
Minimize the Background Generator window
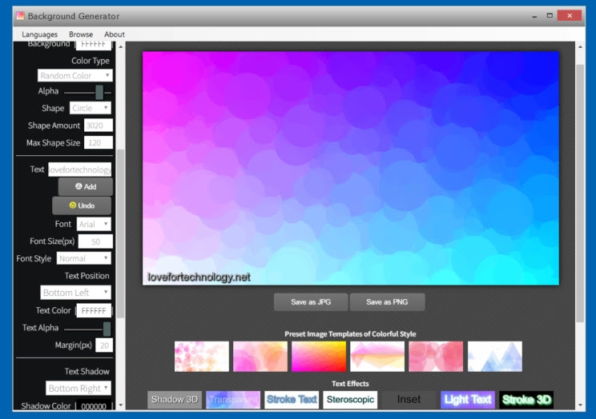pyautogui.click(x=534, y=16)
